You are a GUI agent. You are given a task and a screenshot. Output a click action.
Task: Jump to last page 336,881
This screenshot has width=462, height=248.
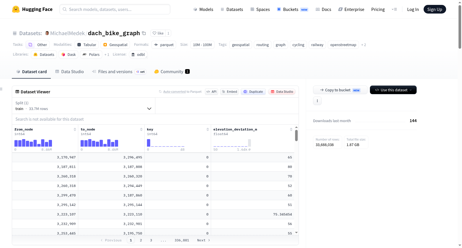point(182,240)
